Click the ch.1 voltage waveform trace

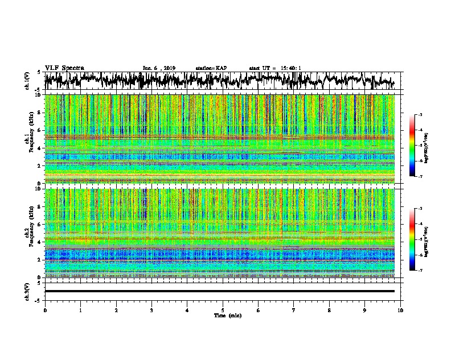(219, 81)
